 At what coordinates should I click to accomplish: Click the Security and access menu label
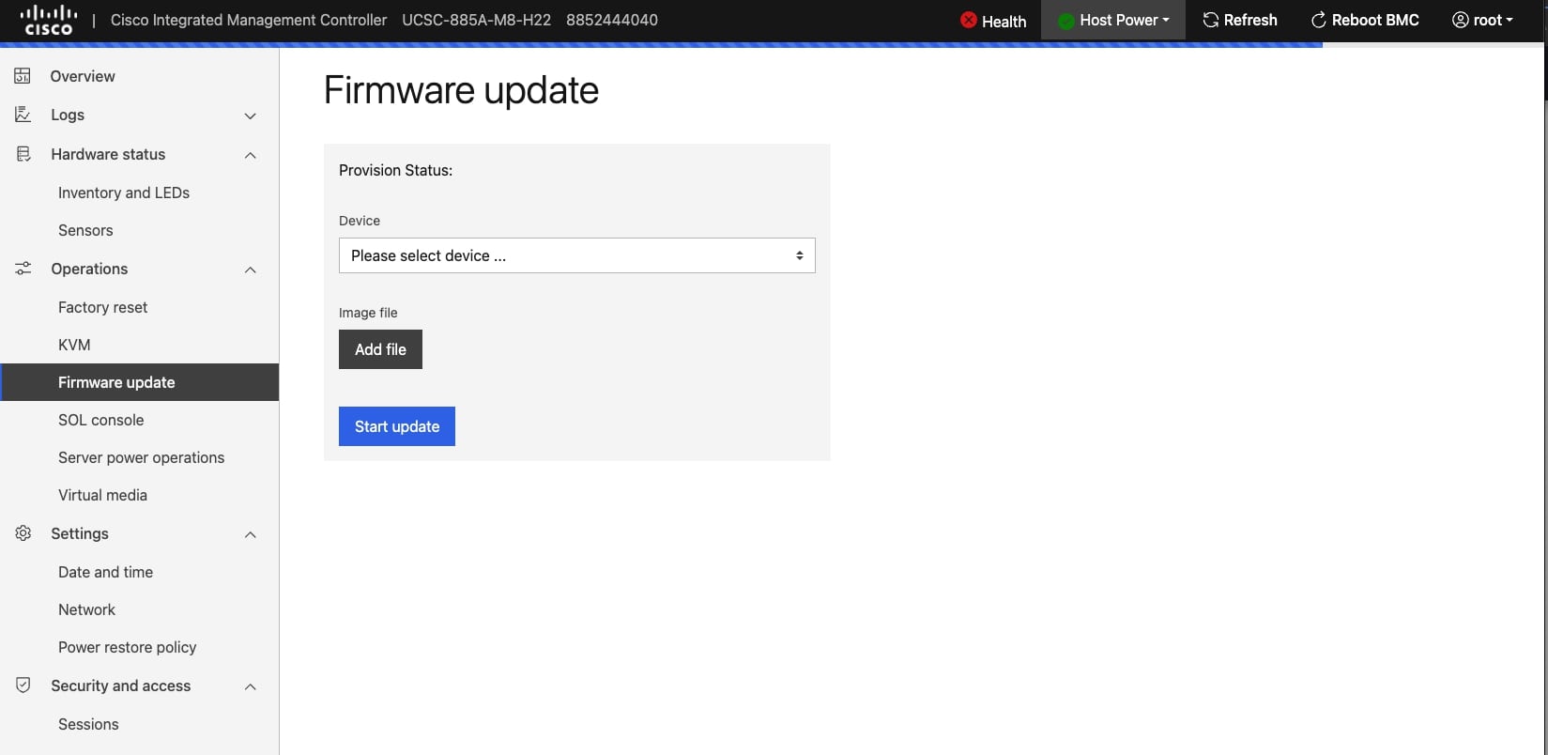[x=121, y=686]
